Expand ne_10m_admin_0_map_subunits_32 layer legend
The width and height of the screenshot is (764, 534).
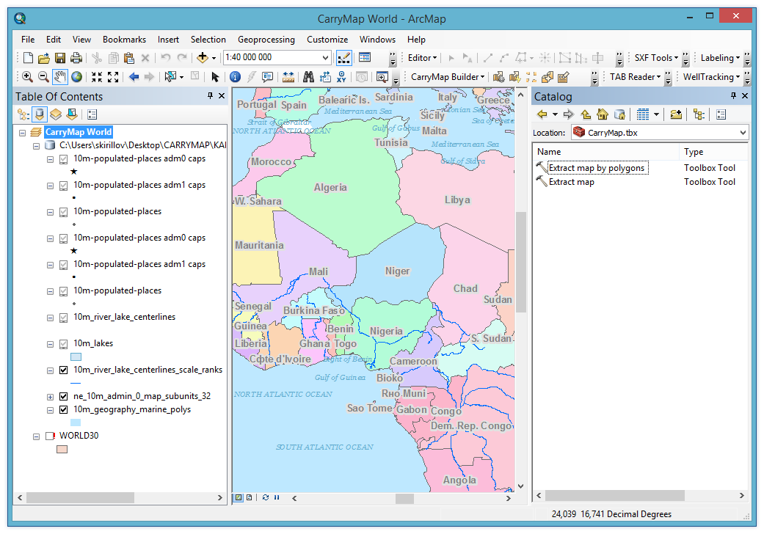coord(50,397)
